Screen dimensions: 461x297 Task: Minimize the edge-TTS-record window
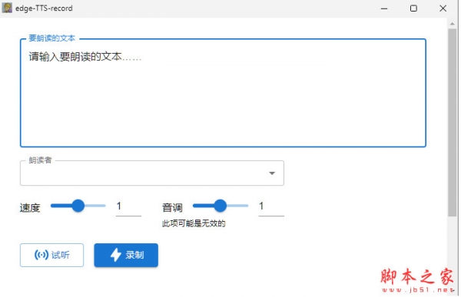point(384,8)
